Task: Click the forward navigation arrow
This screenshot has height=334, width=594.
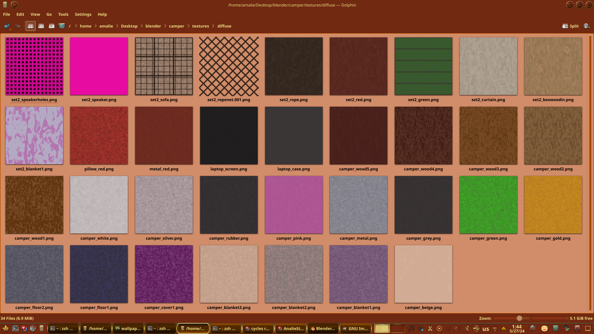Action: coord(18,26)
